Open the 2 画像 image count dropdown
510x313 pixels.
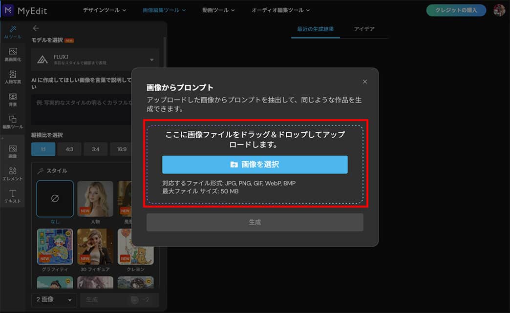coord(54,300)
